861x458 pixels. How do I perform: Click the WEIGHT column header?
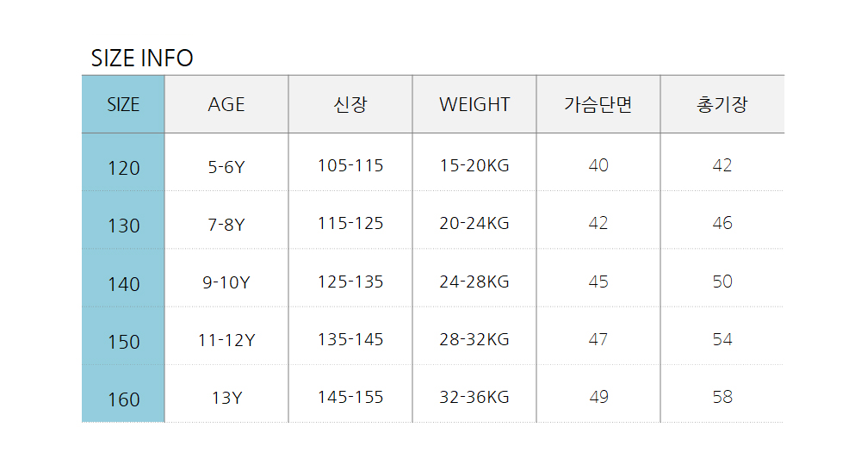pos(474,104)
